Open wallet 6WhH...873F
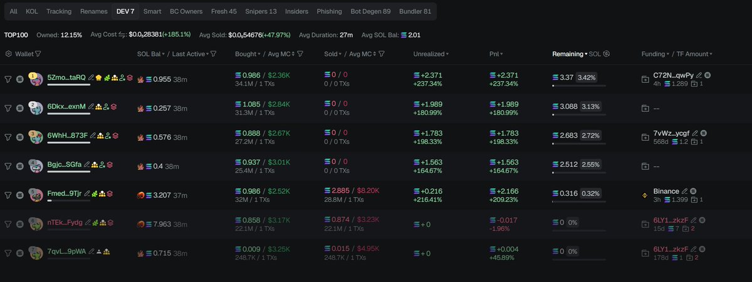Viewport: 752px width, 282px height. pyautogui.click(x=68, y=136)
